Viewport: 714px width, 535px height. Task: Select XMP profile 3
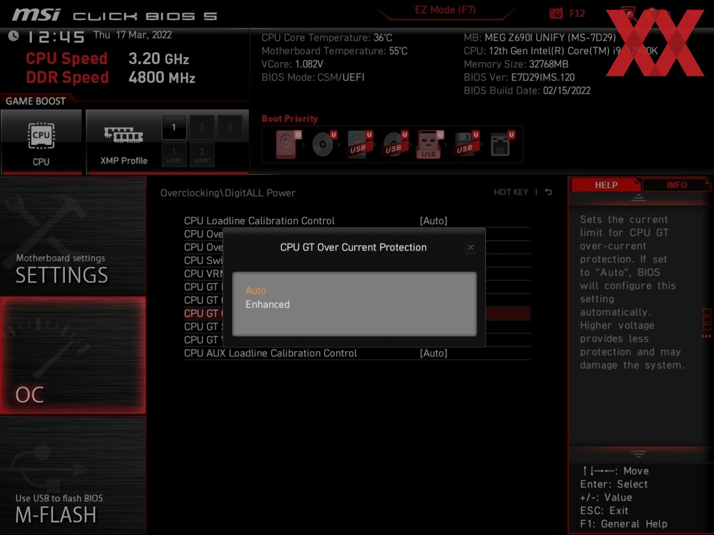(230, 127)
